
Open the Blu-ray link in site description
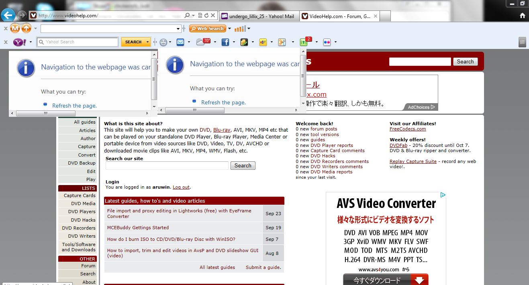(222, 130)
